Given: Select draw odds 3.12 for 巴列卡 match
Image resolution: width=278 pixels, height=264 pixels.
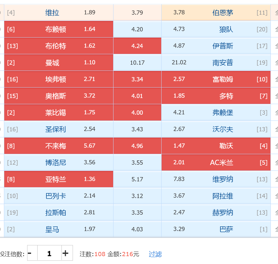Looking at the screenshot, I should tap(137, 196).
